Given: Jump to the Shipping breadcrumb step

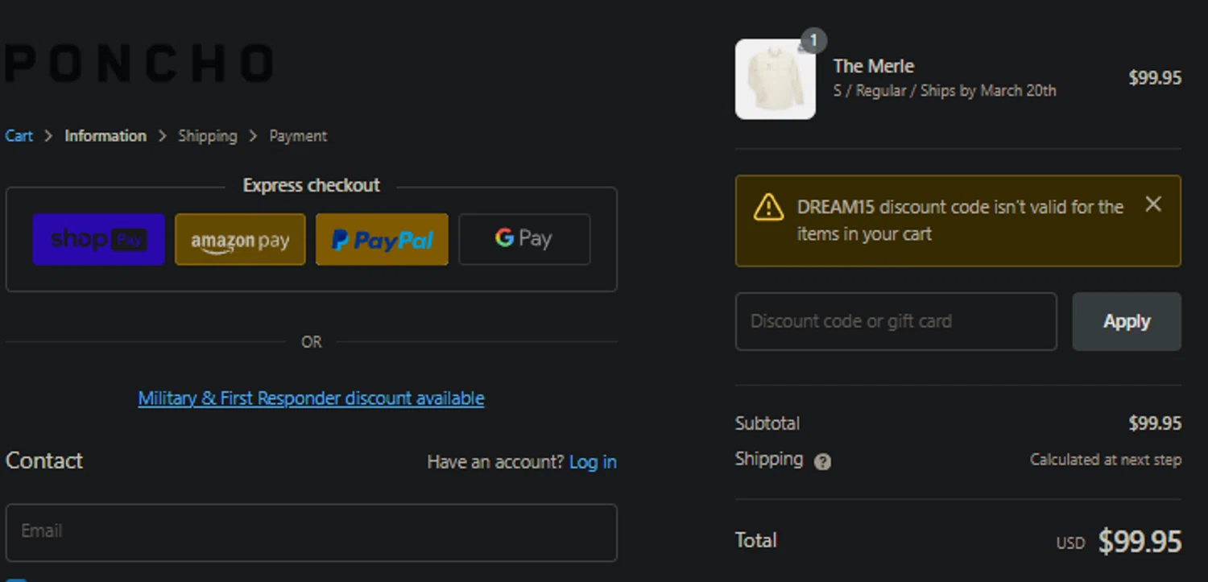Looking at the screenshot, I should point(208,136).
